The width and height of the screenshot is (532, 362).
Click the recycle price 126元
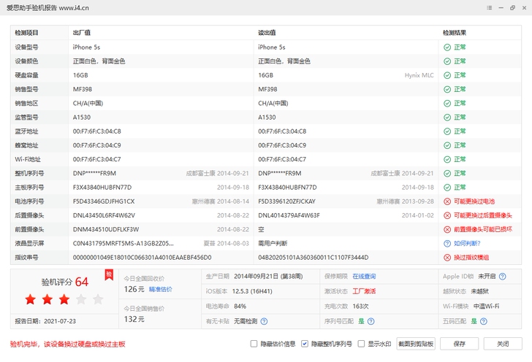[x=134, y=290]
